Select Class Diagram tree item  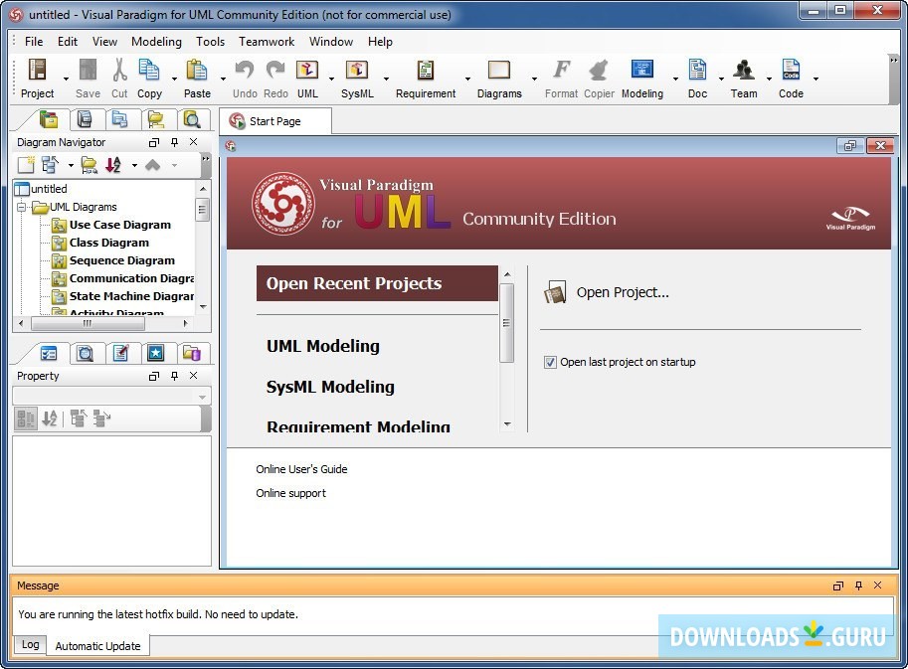(108, 243)
